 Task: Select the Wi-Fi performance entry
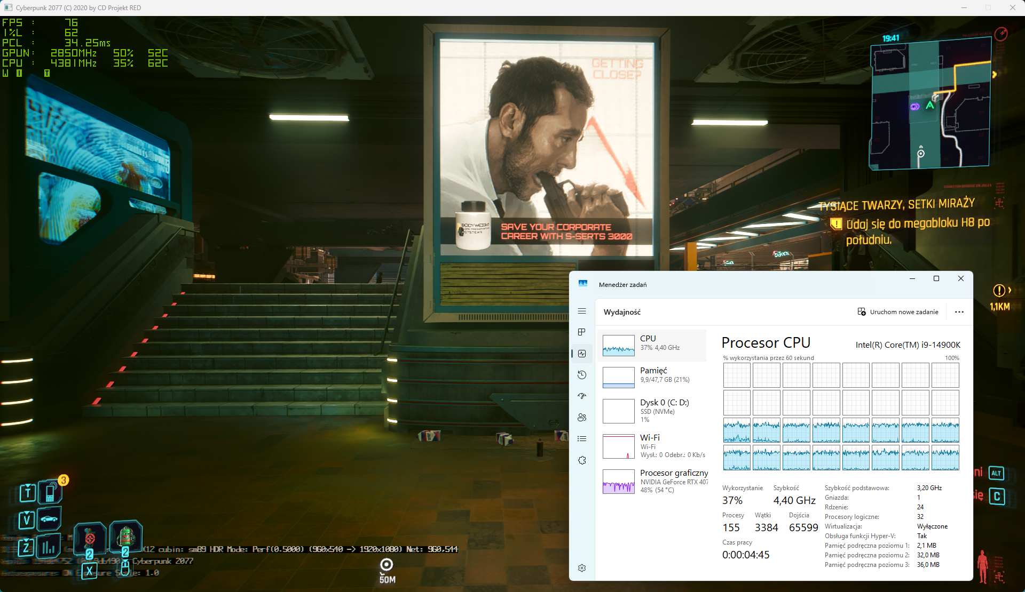(652, 446)
